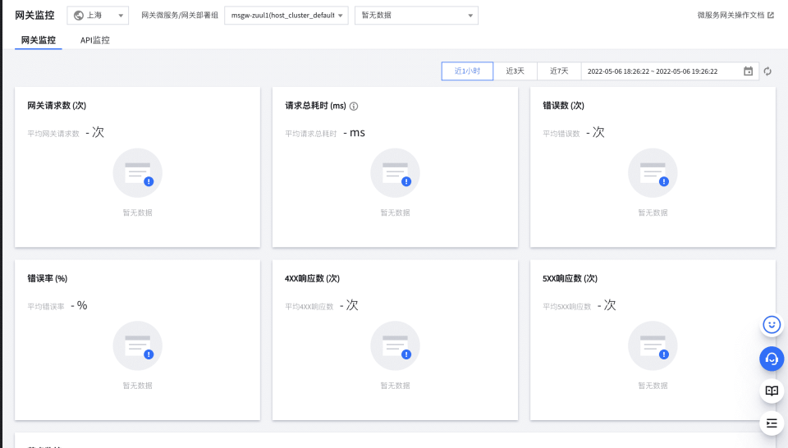Switch to the API监控 tab
Screen dimensions: 788x448
[94, 40]
